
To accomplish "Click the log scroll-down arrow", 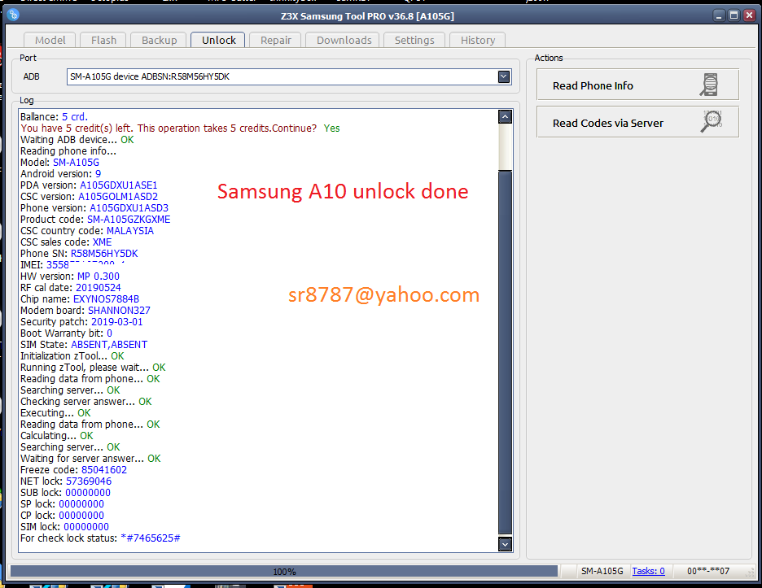I will [x=505, y=544].
